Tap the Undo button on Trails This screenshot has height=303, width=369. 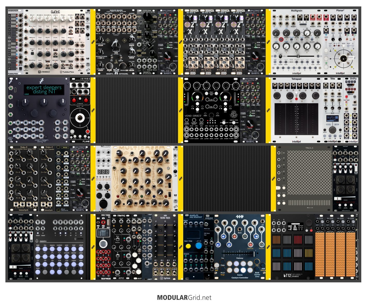click(284, 188)
